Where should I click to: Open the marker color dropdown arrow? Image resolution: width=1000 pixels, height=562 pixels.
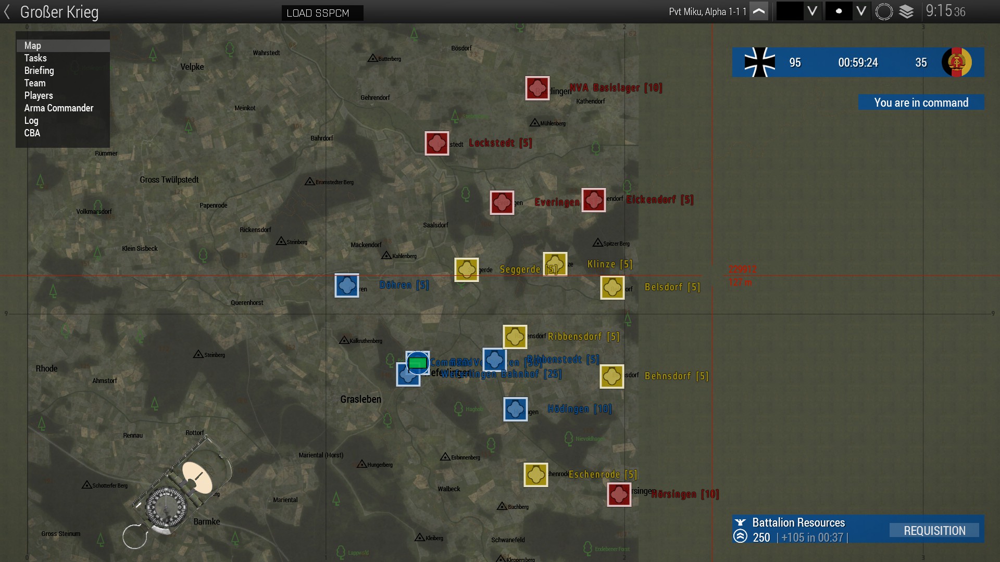(x=812, y=11)
